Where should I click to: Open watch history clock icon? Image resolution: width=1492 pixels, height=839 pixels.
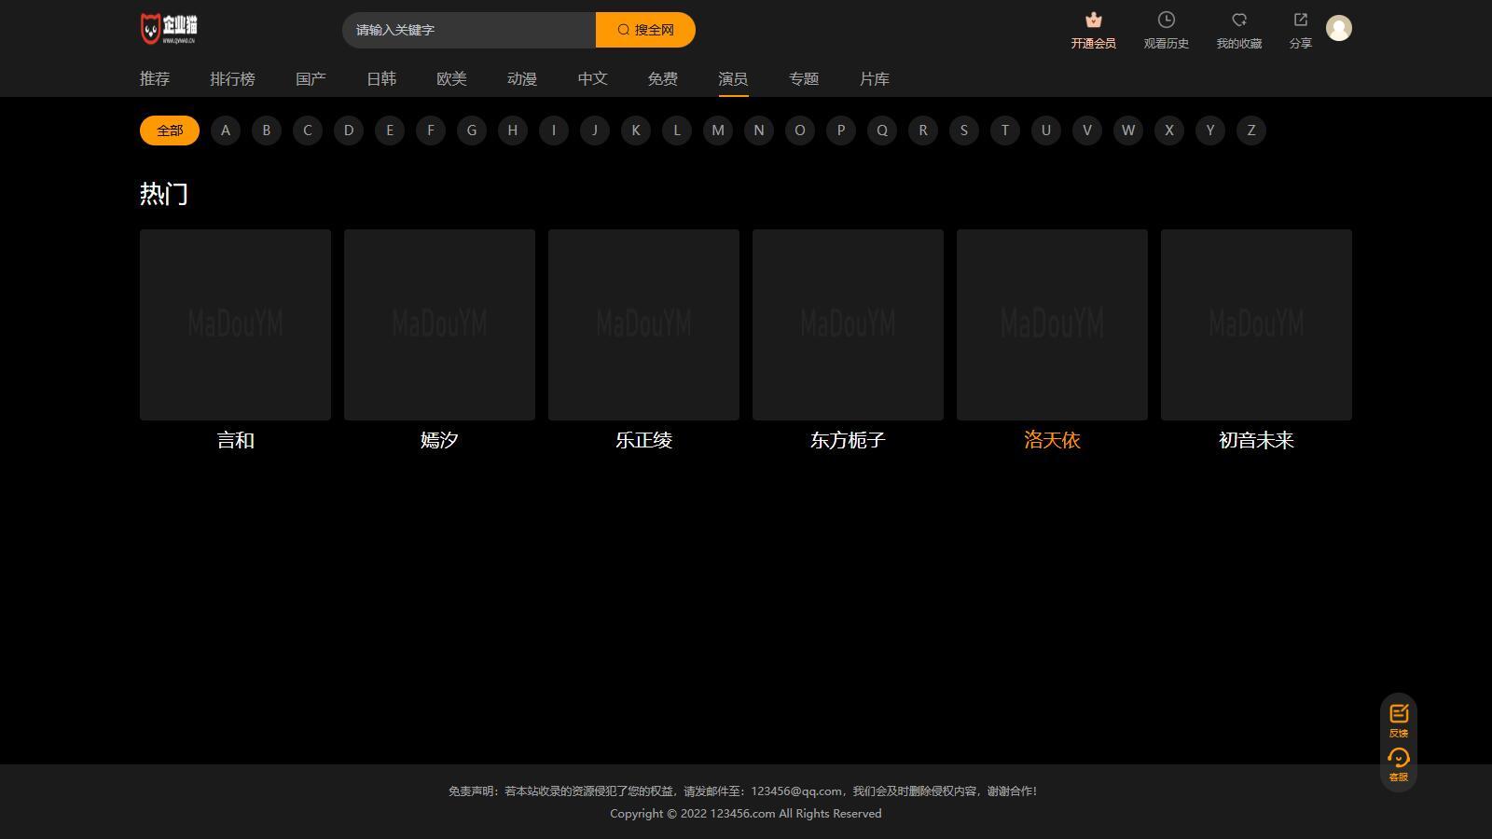[1167, 20]
